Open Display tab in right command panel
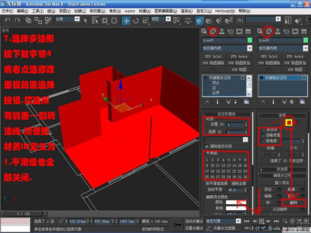 click(295, 31)
